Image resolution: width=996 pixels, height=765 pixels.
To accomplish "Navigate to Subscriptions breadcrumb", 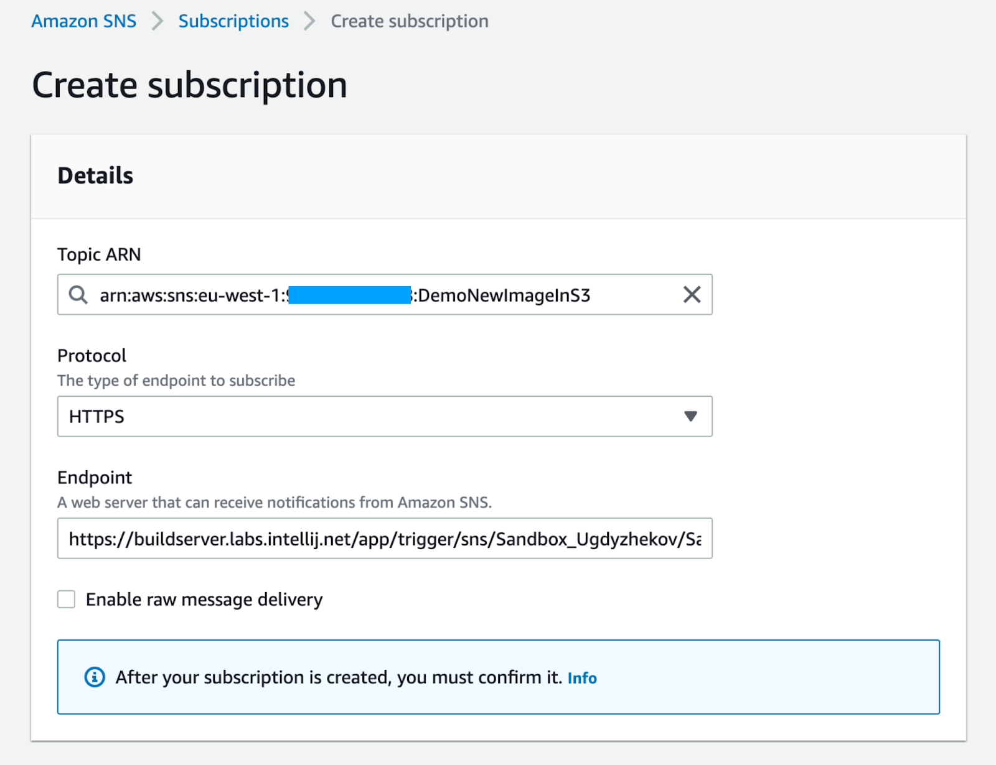I will [233, 21].
